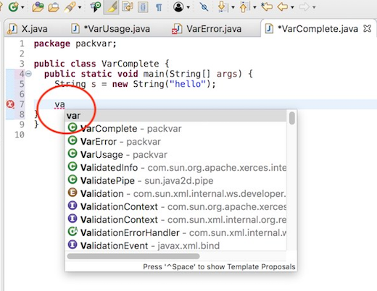
Task: Click the Open Task briefcase-folder icon
Action: click(54, 7)
